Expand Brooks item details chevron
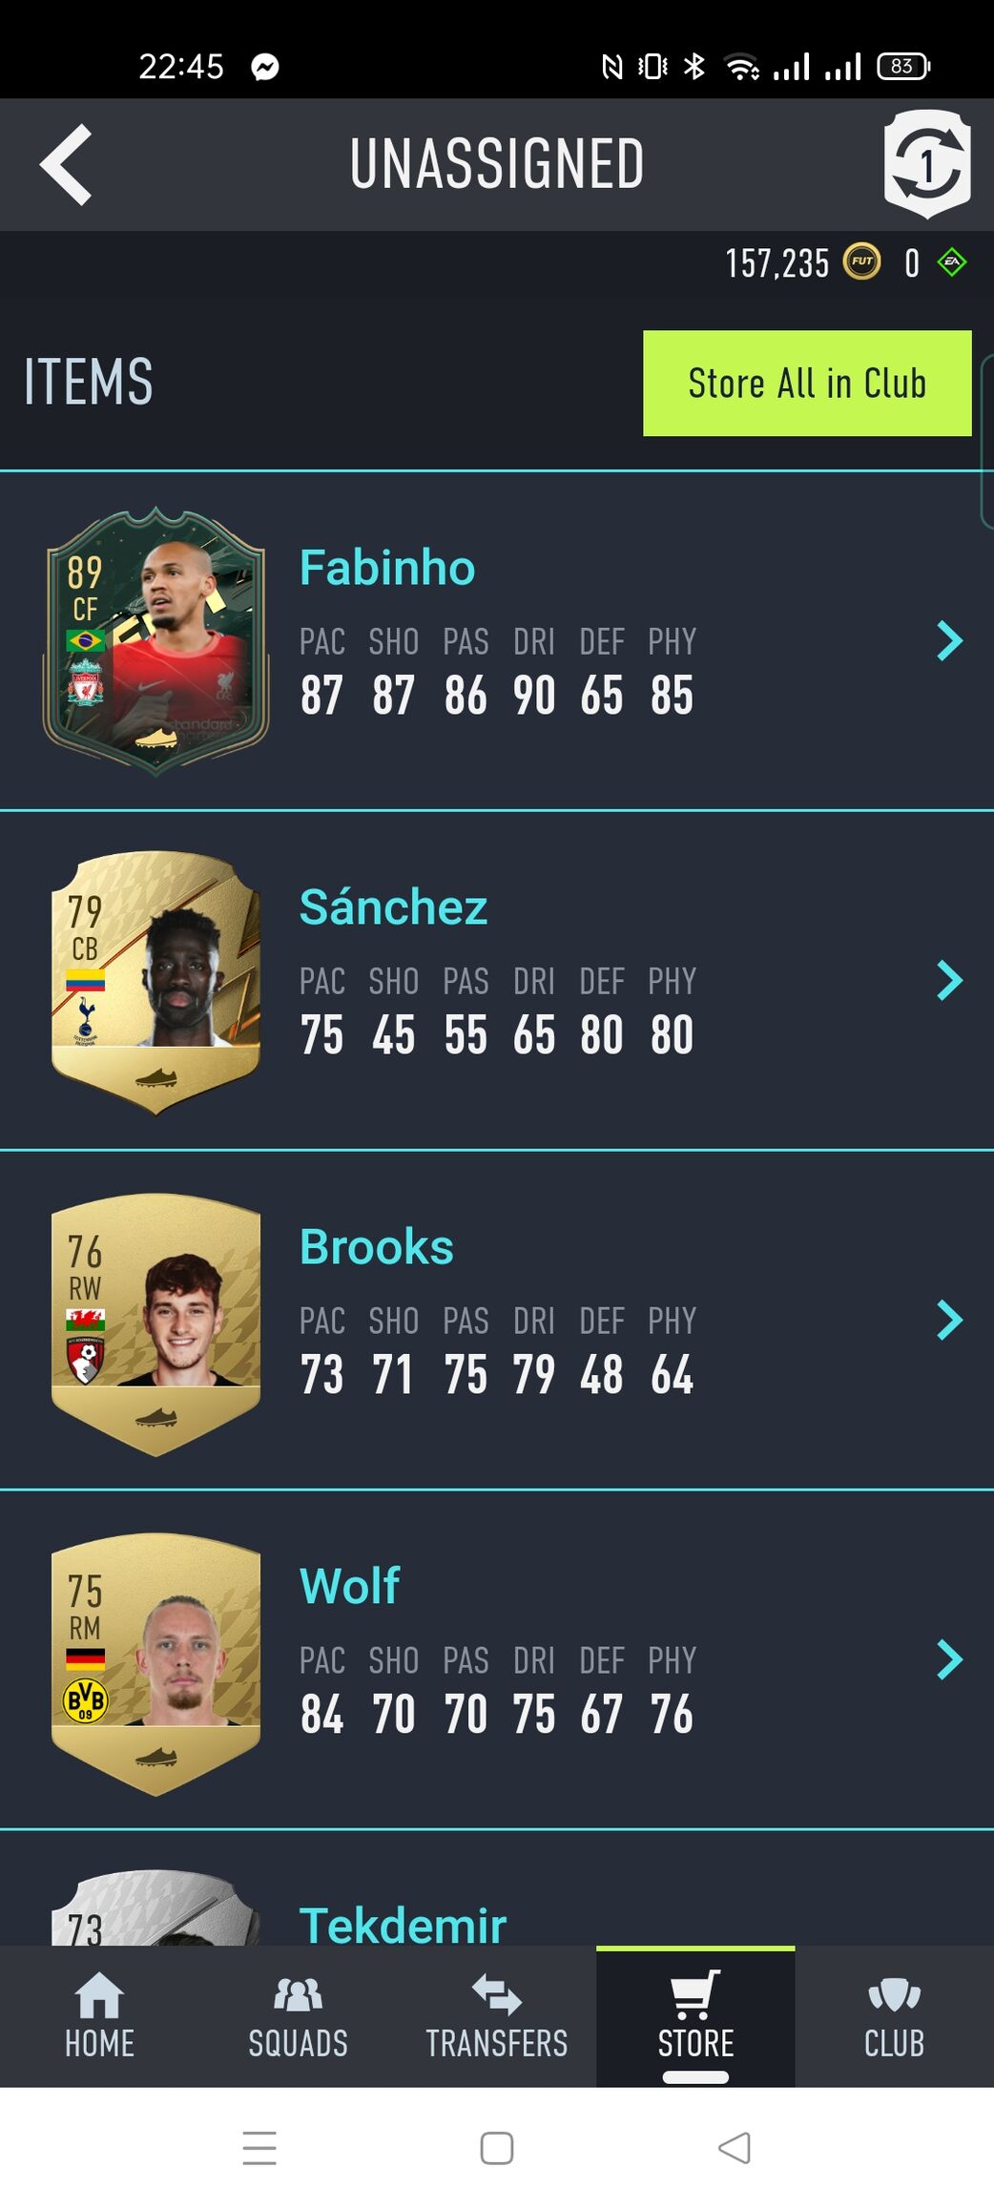994x2209 pixels. (949, 1320)
